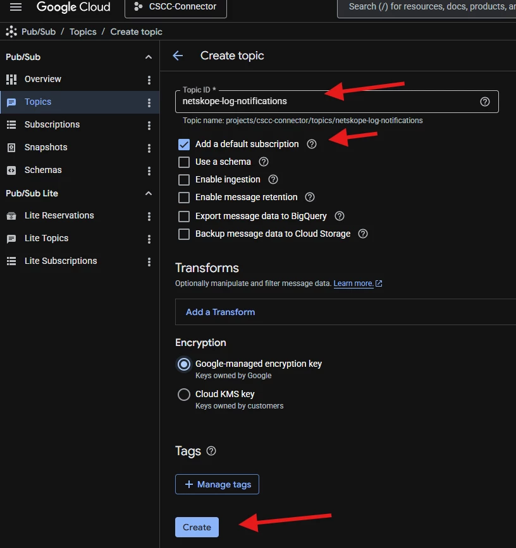Collapse the Pub/Sub Lite sidebar section
The width and height of the screenshot is (516, 548).
click(149, 193)
